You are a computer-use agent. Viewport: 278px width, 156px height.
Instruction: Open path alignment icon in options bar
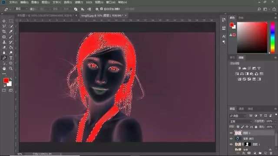coord(83,9)
